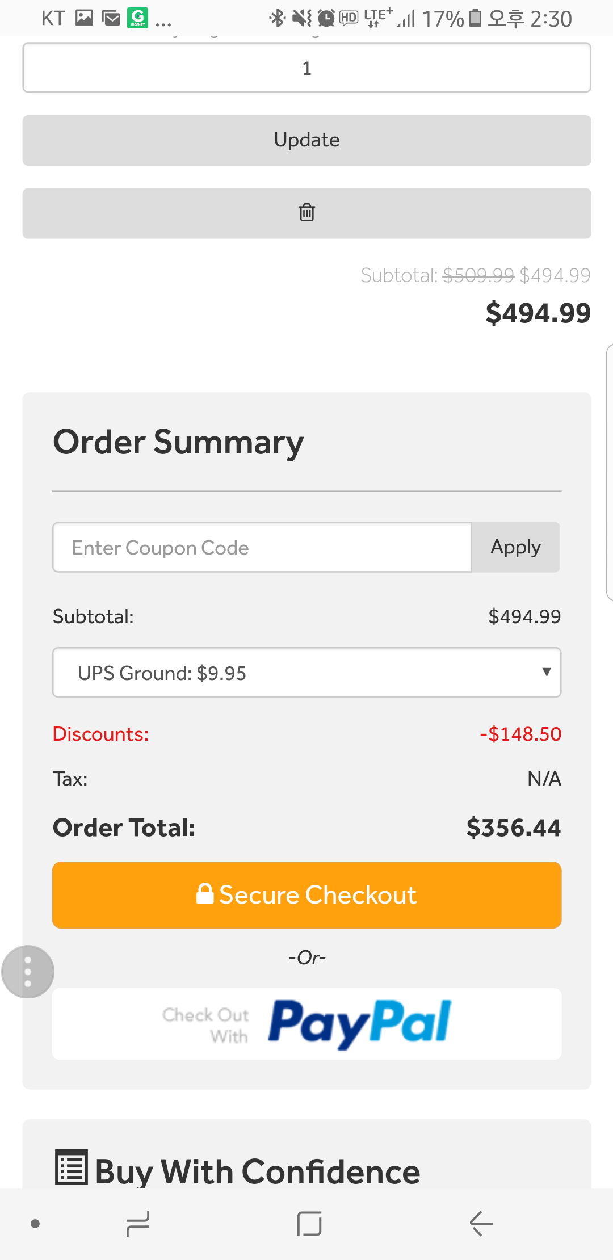Click the quantity input field
613x1260 pixels.
click(306, 68)
